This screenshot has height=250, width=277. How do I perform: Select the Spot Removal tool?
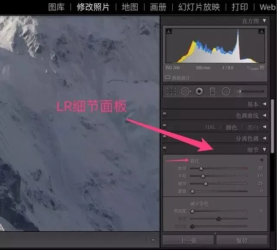tap(186, 91)
